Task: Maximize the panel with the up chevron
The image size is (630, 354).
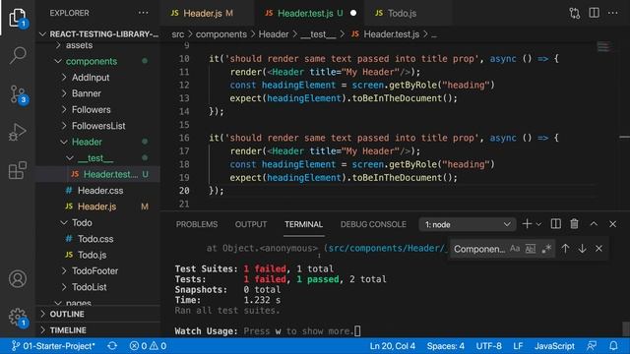Action: 594,224
